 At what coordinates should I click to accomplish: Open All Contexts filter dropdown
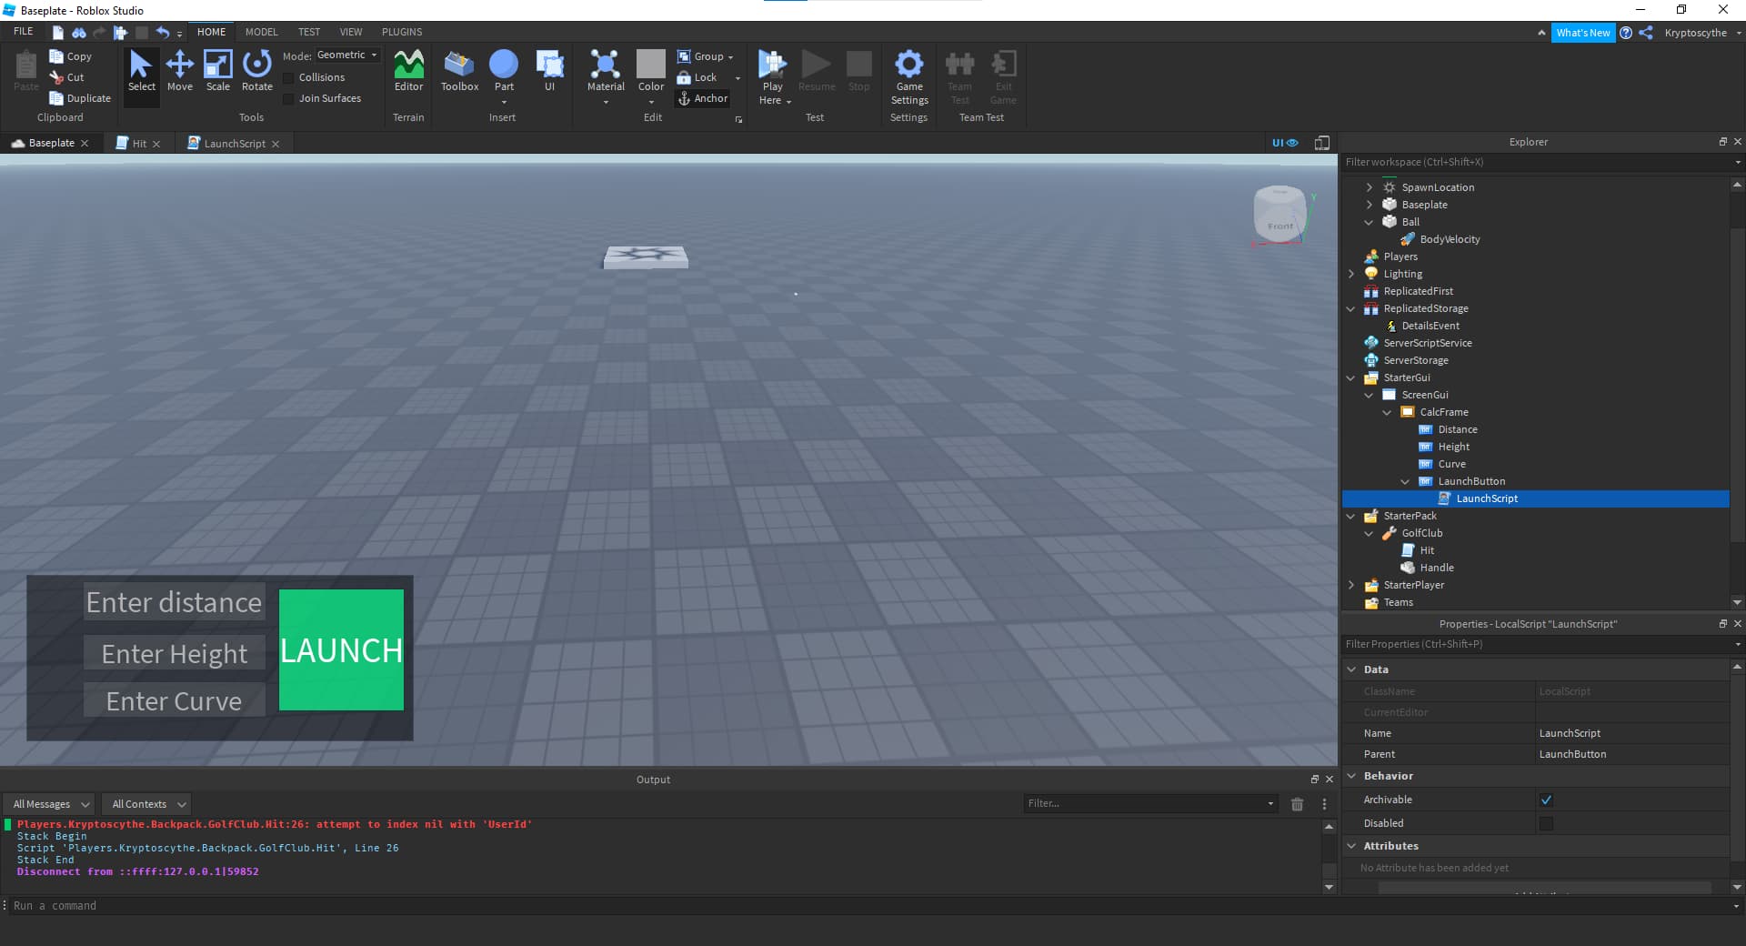[146, 804]
